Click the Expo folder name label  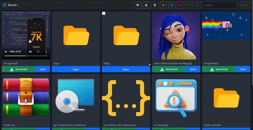[x=56, y=64]
